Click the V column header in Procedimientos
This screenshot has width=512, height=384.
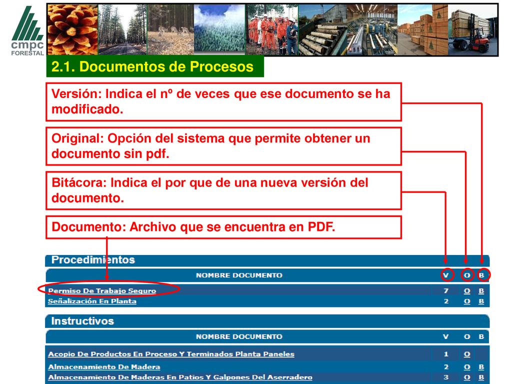pyautogui.click(x=446, y=275)
